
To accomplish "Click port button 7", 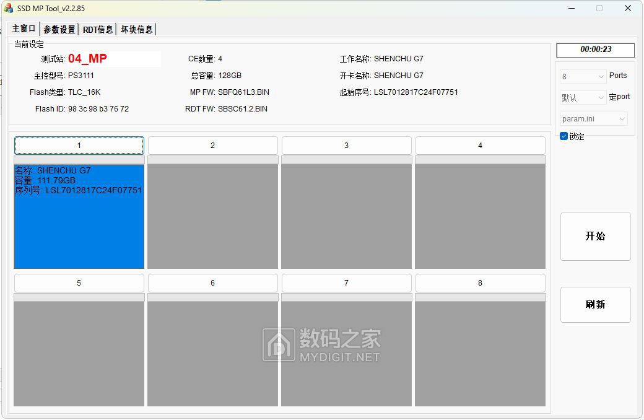I will coord(346,283).
